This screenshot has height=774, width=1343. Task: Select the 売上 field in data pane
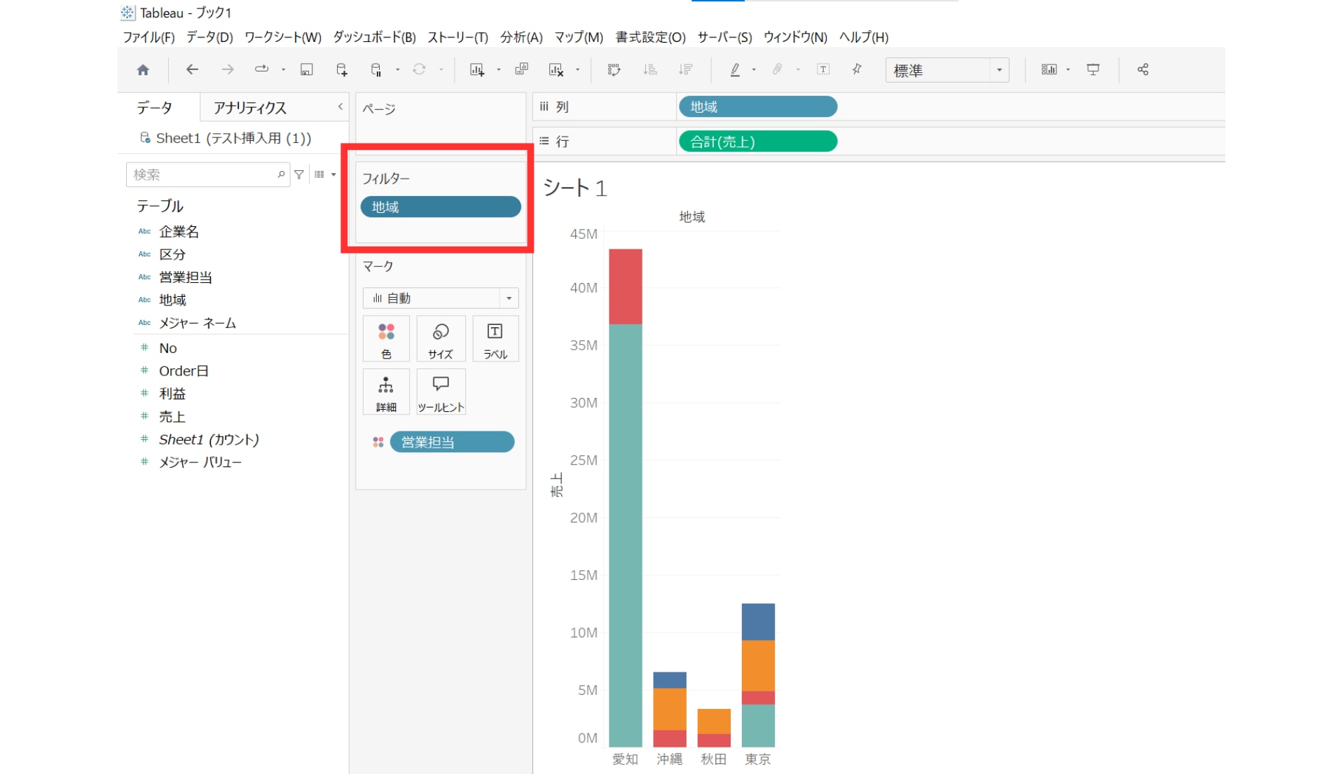point(172,417)
